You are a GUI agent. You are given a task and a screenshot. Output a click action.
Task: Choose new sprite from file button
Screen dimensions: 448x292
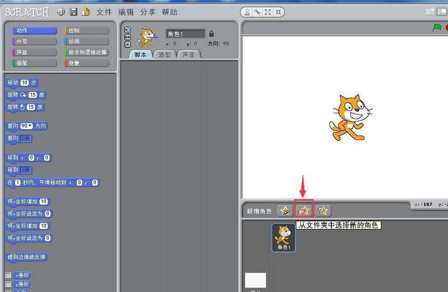point(304,211)
